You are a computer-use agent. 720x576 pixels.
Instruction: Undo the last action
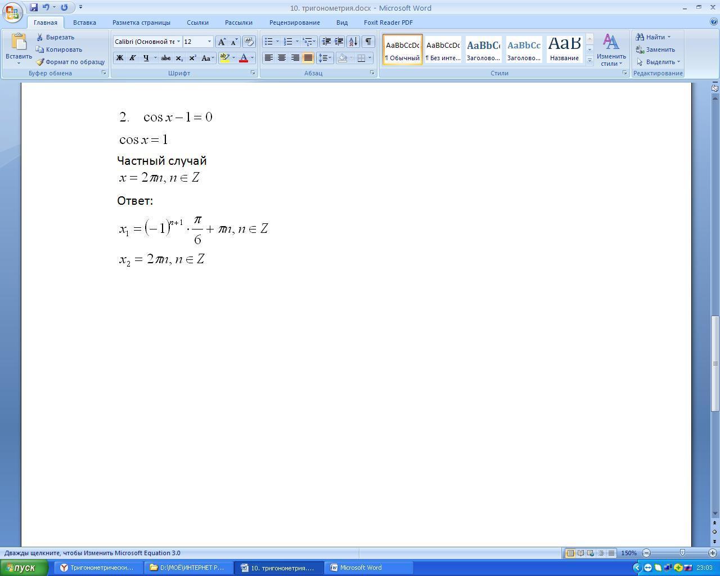point(46,7)
